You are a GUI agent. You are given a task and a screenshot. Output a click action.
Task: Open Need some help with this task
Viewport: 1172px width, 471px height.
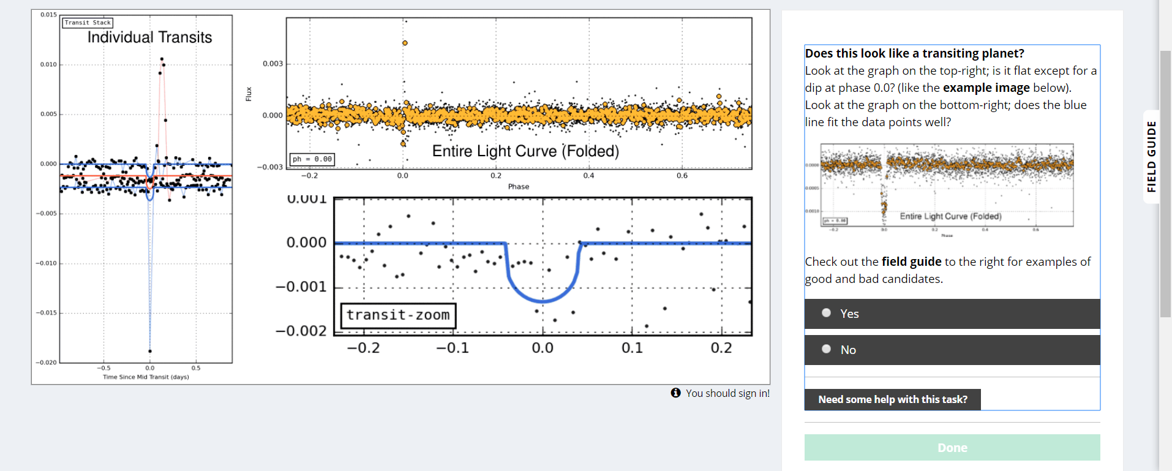893,399
